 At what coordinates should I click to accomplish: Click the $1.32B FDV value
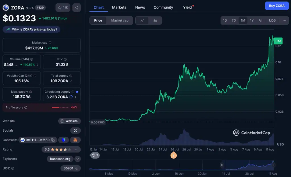62,64
